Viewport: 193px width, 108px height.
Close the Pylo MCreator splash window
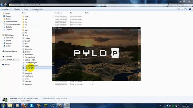(x=140, y=28)
